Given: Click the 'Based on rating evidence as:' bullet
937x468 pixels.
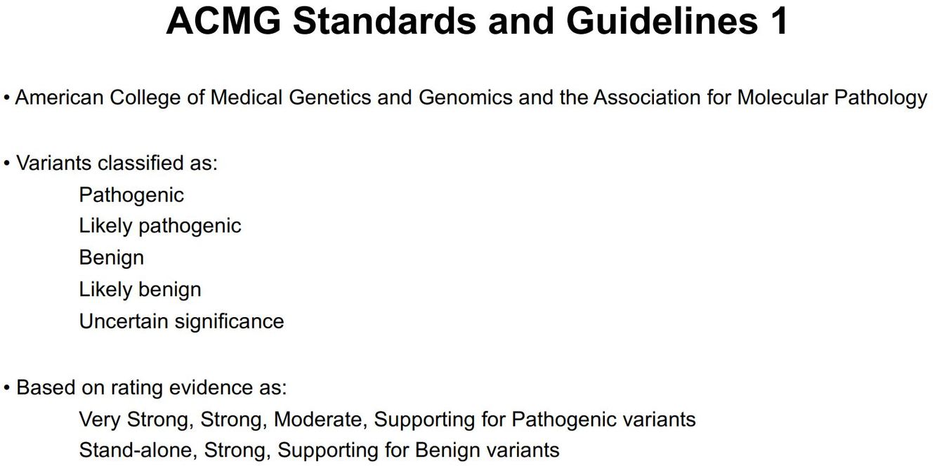Looking at the screenshot, I should click(145, 387).
